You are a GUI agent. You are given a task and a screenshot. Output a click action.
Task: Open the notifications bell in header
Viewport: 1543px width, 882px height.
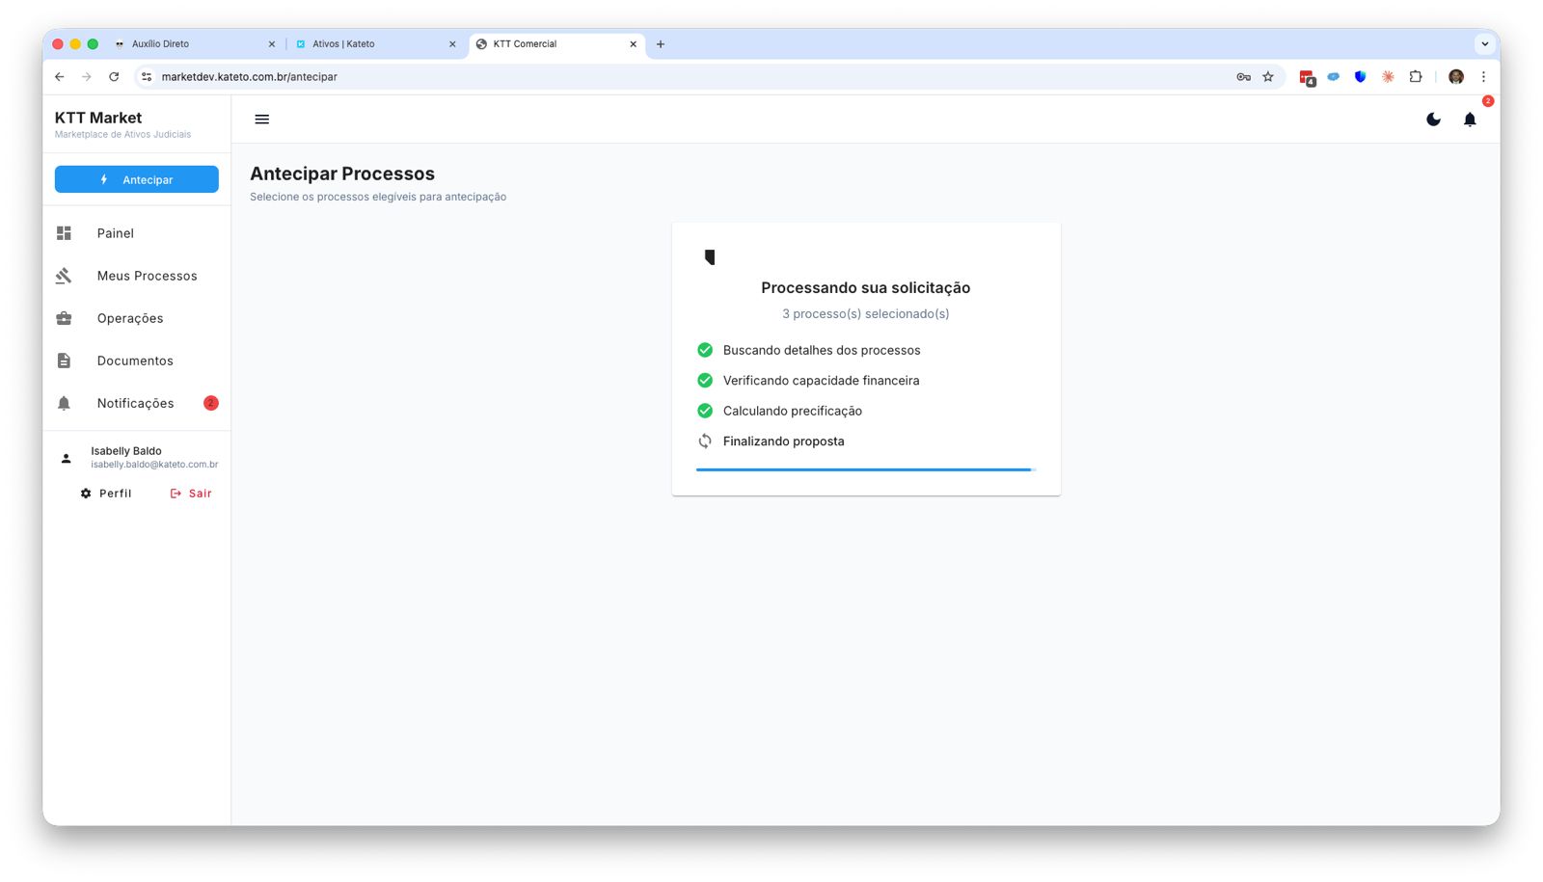pyautogui.click(x=1469, y=120)
